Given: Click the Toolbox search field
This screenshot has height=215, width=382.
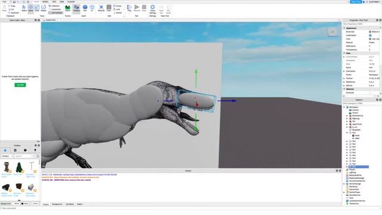Looking at the screenshot, I should tap(23, 156).
